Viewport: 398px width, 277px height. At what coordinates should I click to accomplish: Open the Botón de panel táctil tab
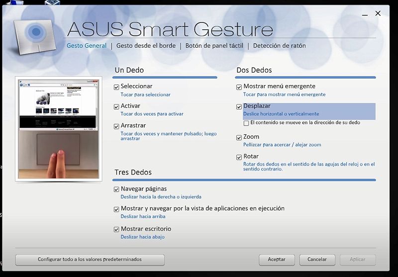click(x=214, y=46)
